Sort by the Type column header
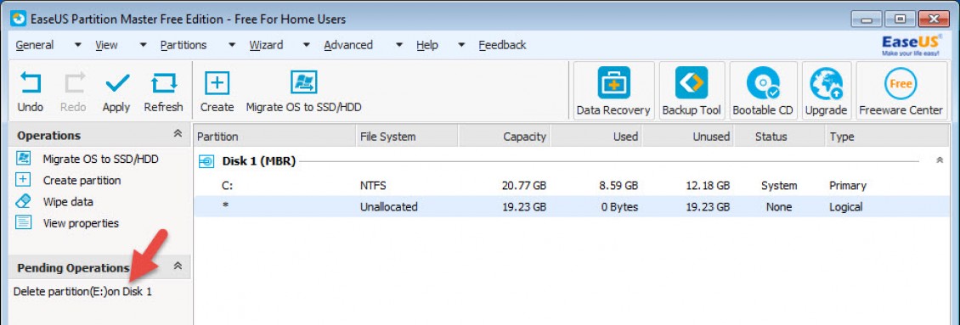Image resolution: width=960 pixels, height=325 pixels. pyautogui.click(x=887, y=137)
